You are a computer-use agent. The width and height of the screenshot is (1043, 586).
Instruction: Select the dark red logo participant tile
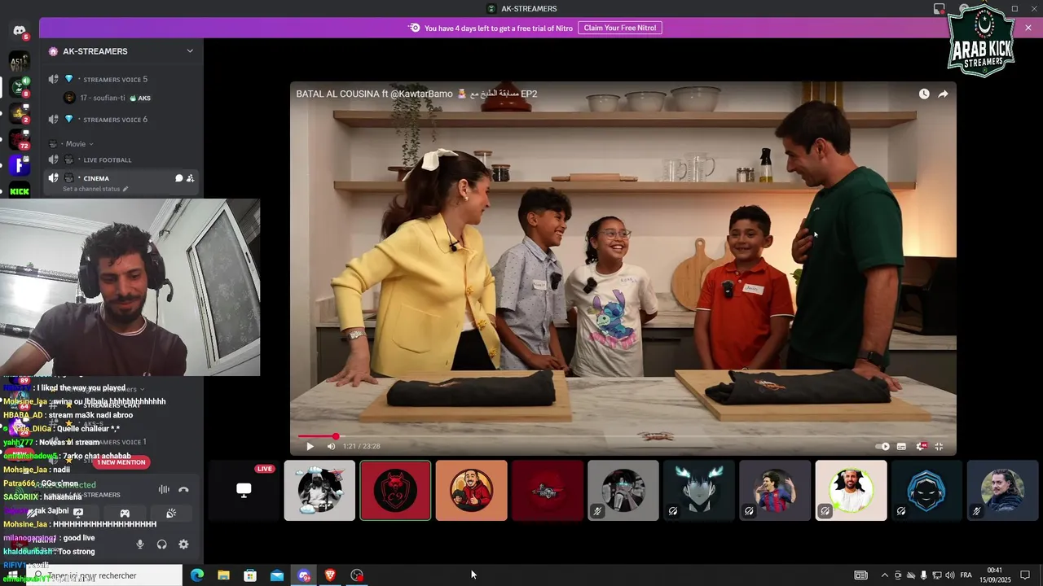pos(548,491)
